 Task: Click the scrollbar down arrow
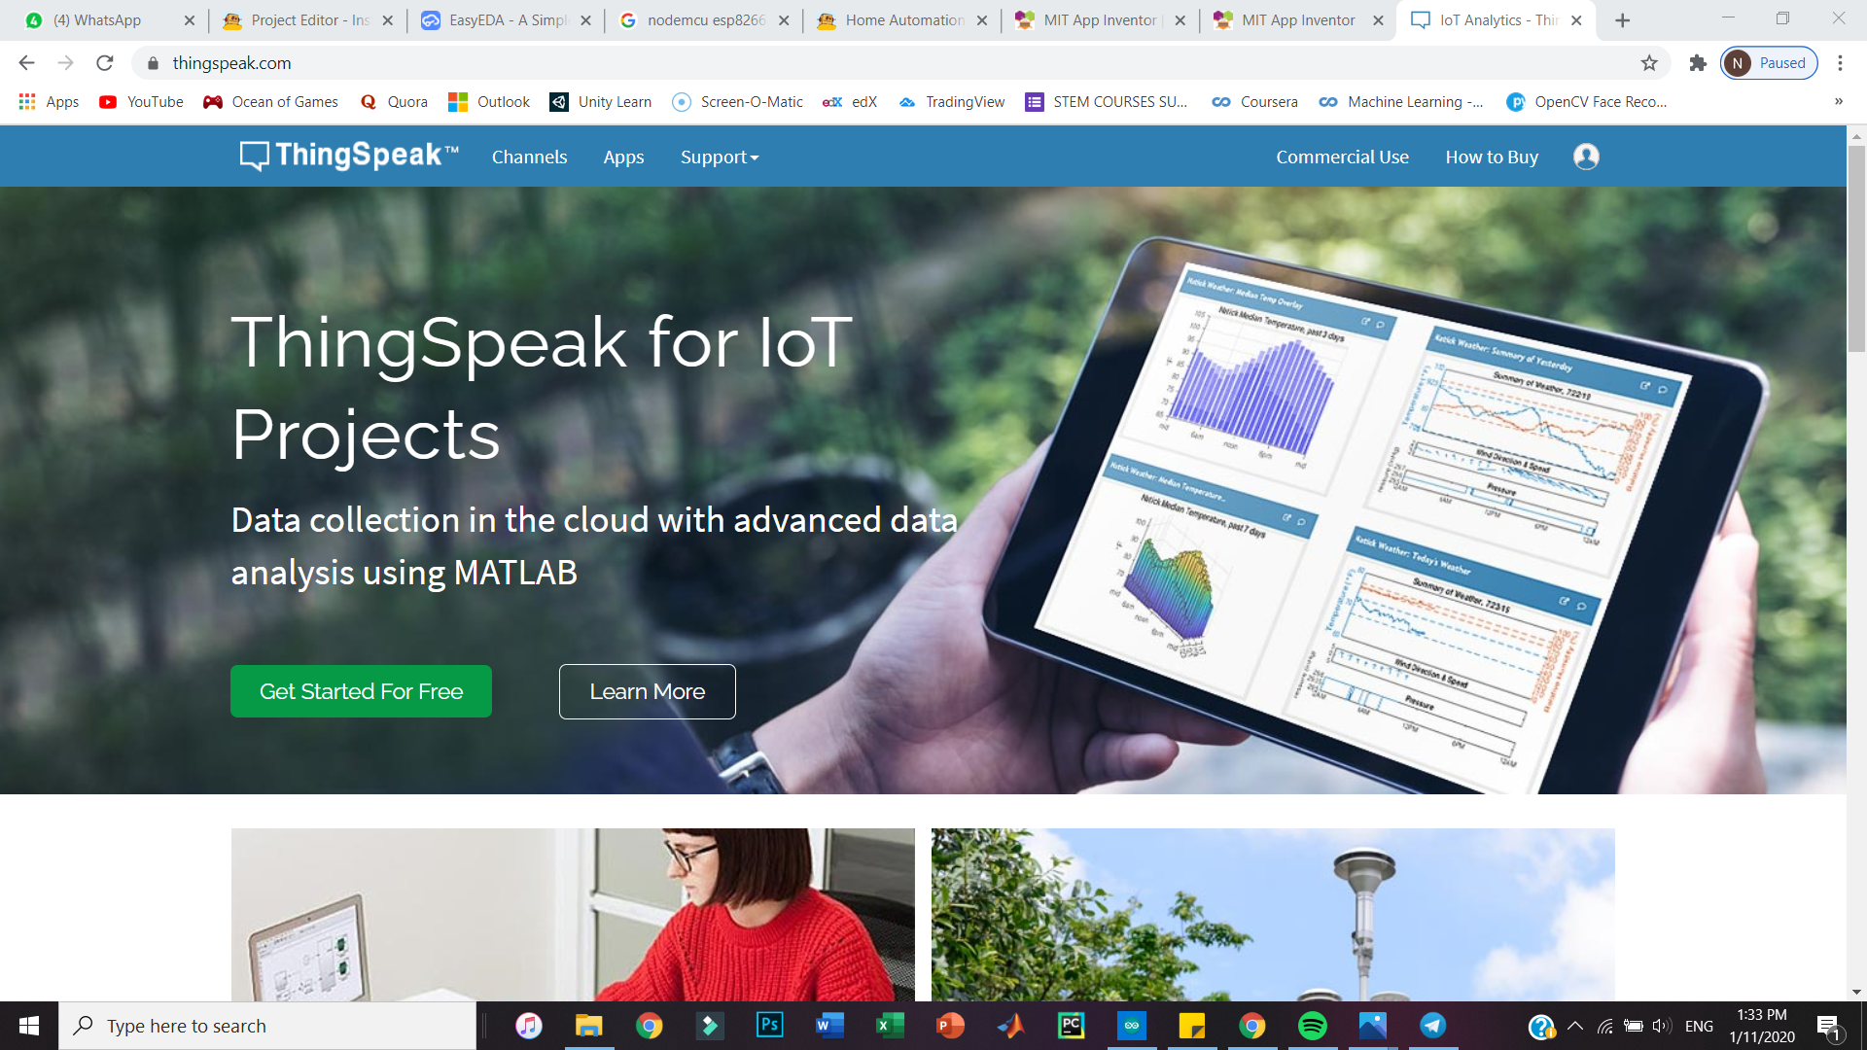pos(1856,992)
